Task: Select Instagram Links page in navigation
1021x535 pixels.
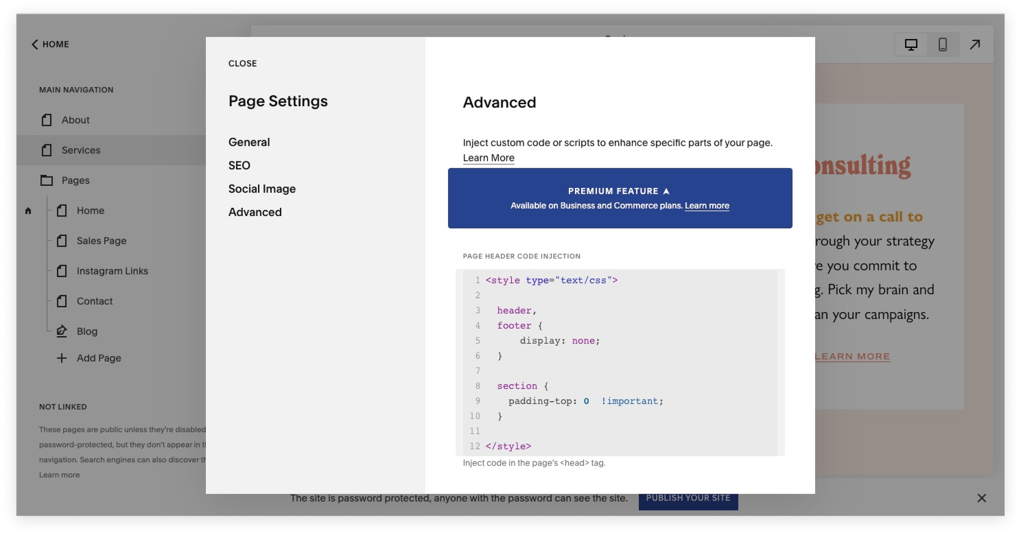Action: tap(112, 271)
